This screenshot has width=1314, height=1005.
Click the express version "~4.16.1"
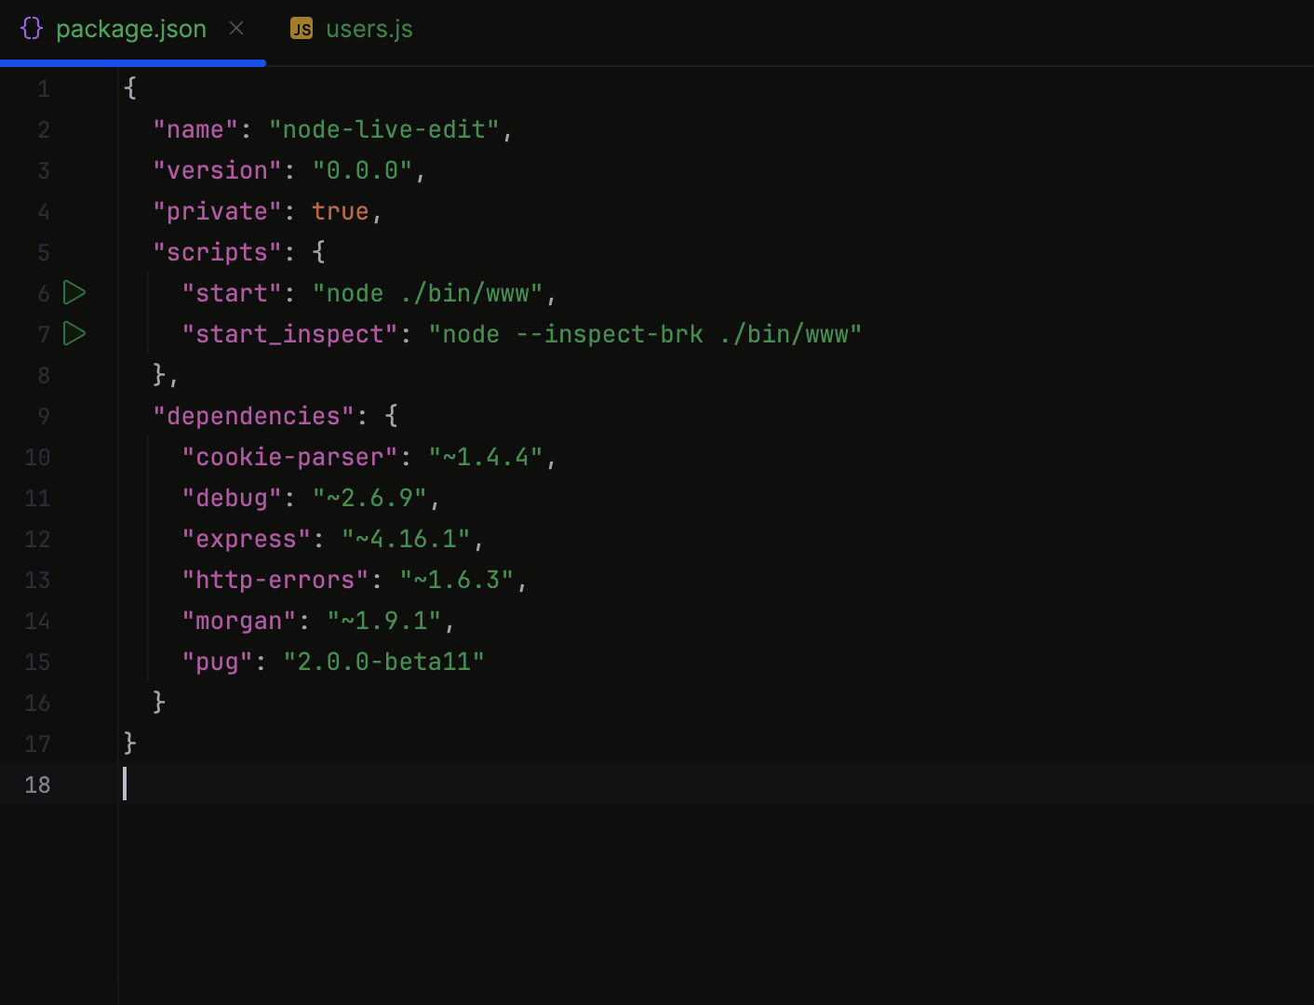click(409, 539)
